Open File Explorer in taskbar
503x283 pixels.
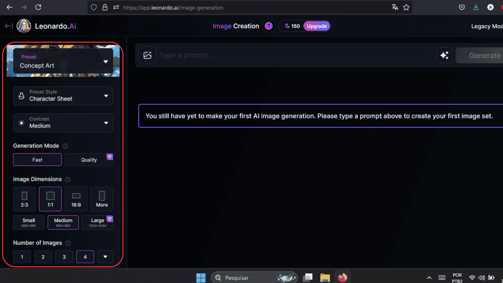click(x=325, y=278)
